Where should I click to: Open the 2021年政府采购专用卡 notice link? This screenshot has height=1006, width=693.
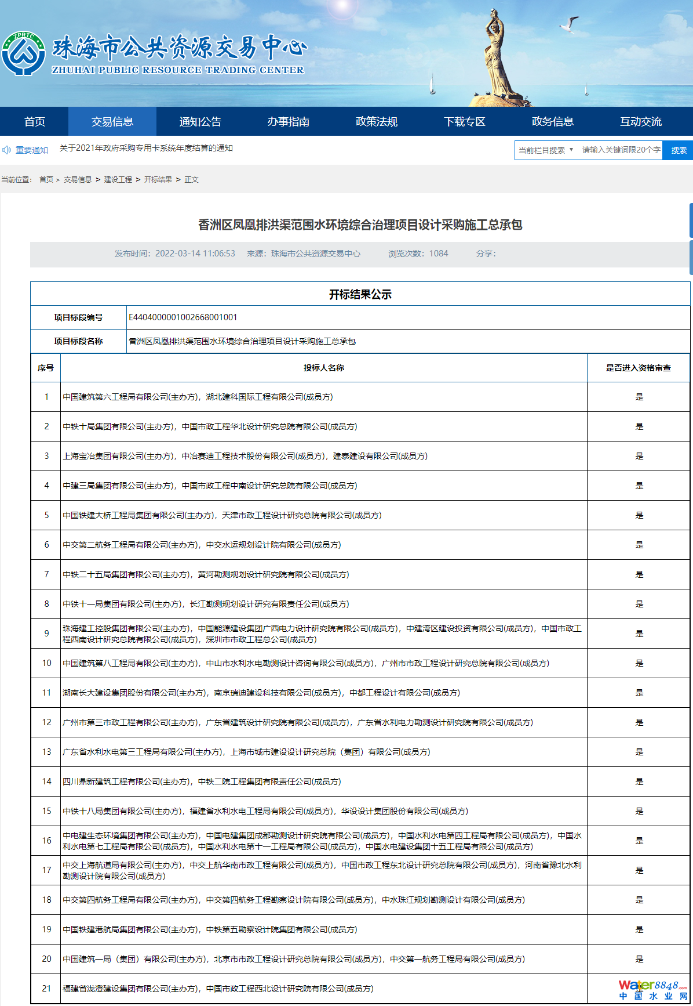point(146,149)
